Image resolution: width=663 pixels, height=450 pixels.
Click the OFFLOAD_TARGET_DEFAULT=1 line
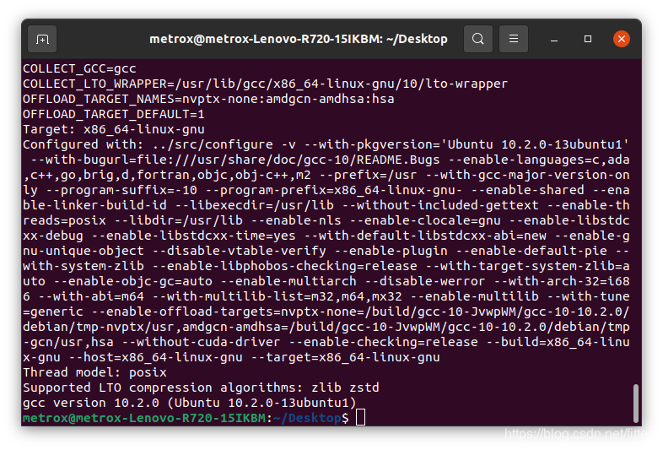click(x=114, y=114)
